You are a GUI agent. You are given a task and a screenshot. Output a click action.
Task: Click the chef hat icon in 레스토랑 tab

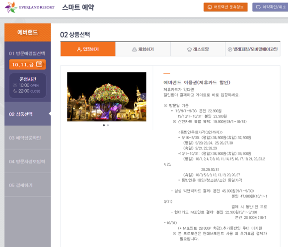tap(189, 49)
